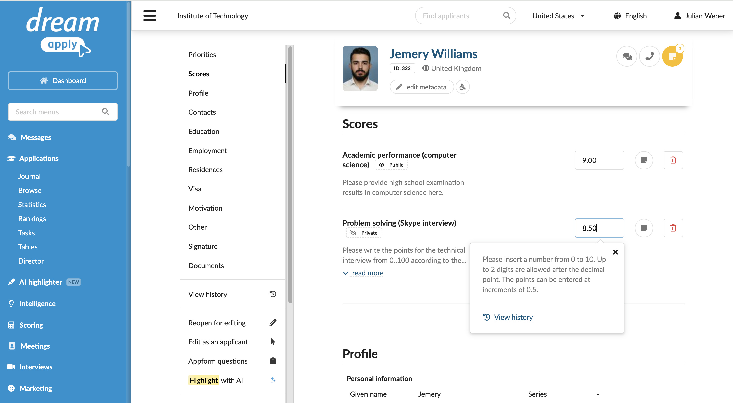Click the ID: 322 badge
Screen dimensions: 733x403
pyautogui.click(x=402, y=68)
